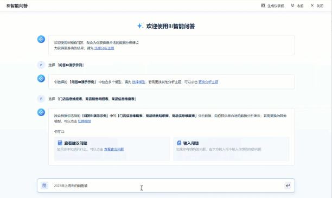Image resolution: width=332 pixels, height=198 pixels.
Task: Click the user message 选择「门店信息维度表、商品销售明细表、商品信息维度表」
Action: 92,99
